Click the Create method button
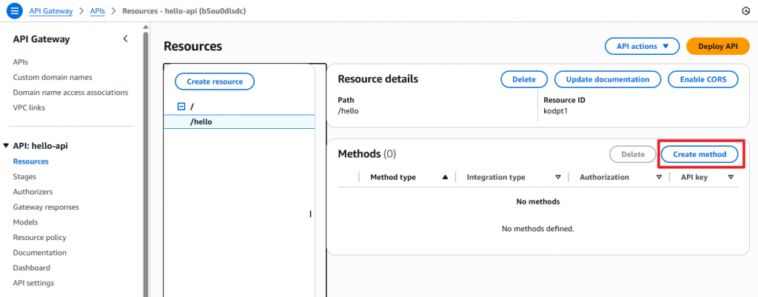Image resolution: width=758 pixels, height=297 pixels. click(700, 154)
